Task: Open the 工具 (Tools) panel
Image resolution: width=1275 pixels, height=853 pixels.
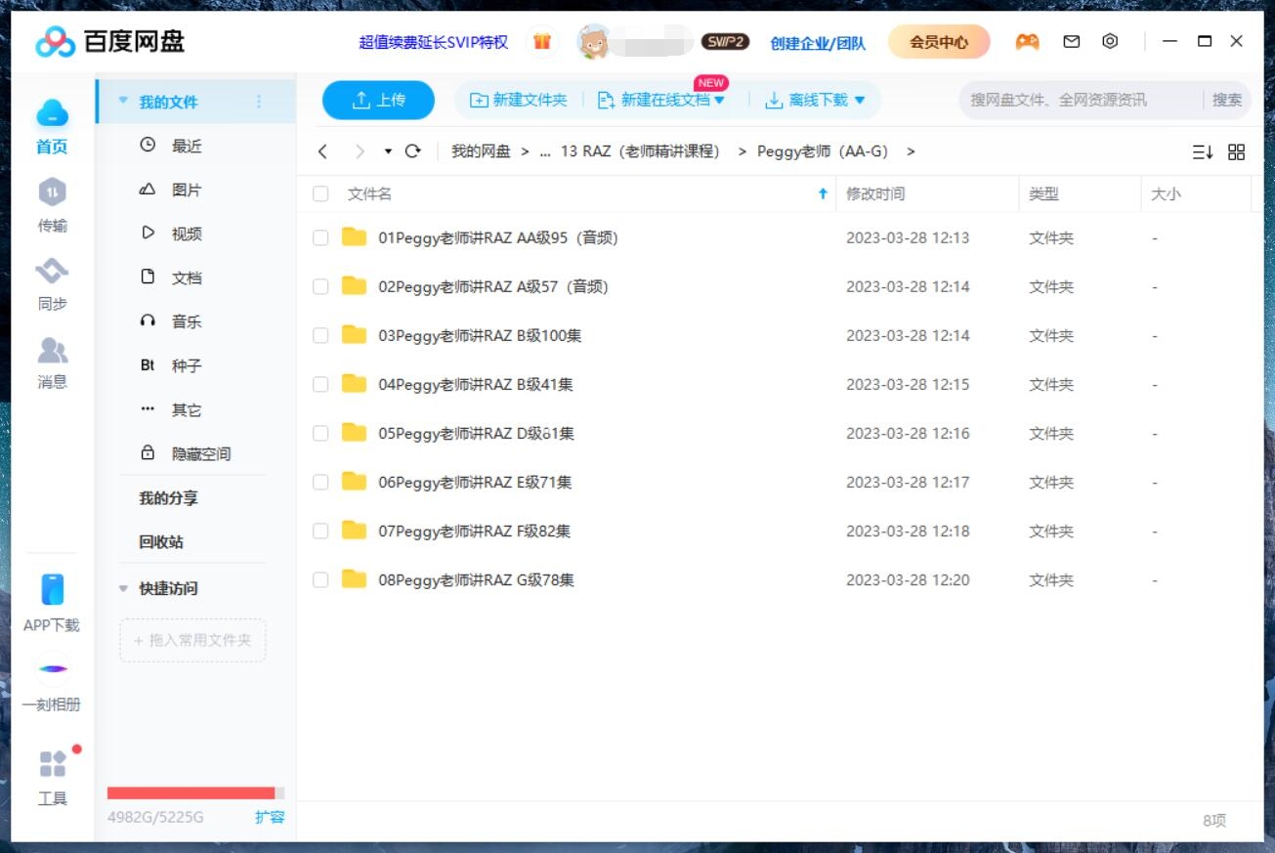Action: [x=52, y=772]
